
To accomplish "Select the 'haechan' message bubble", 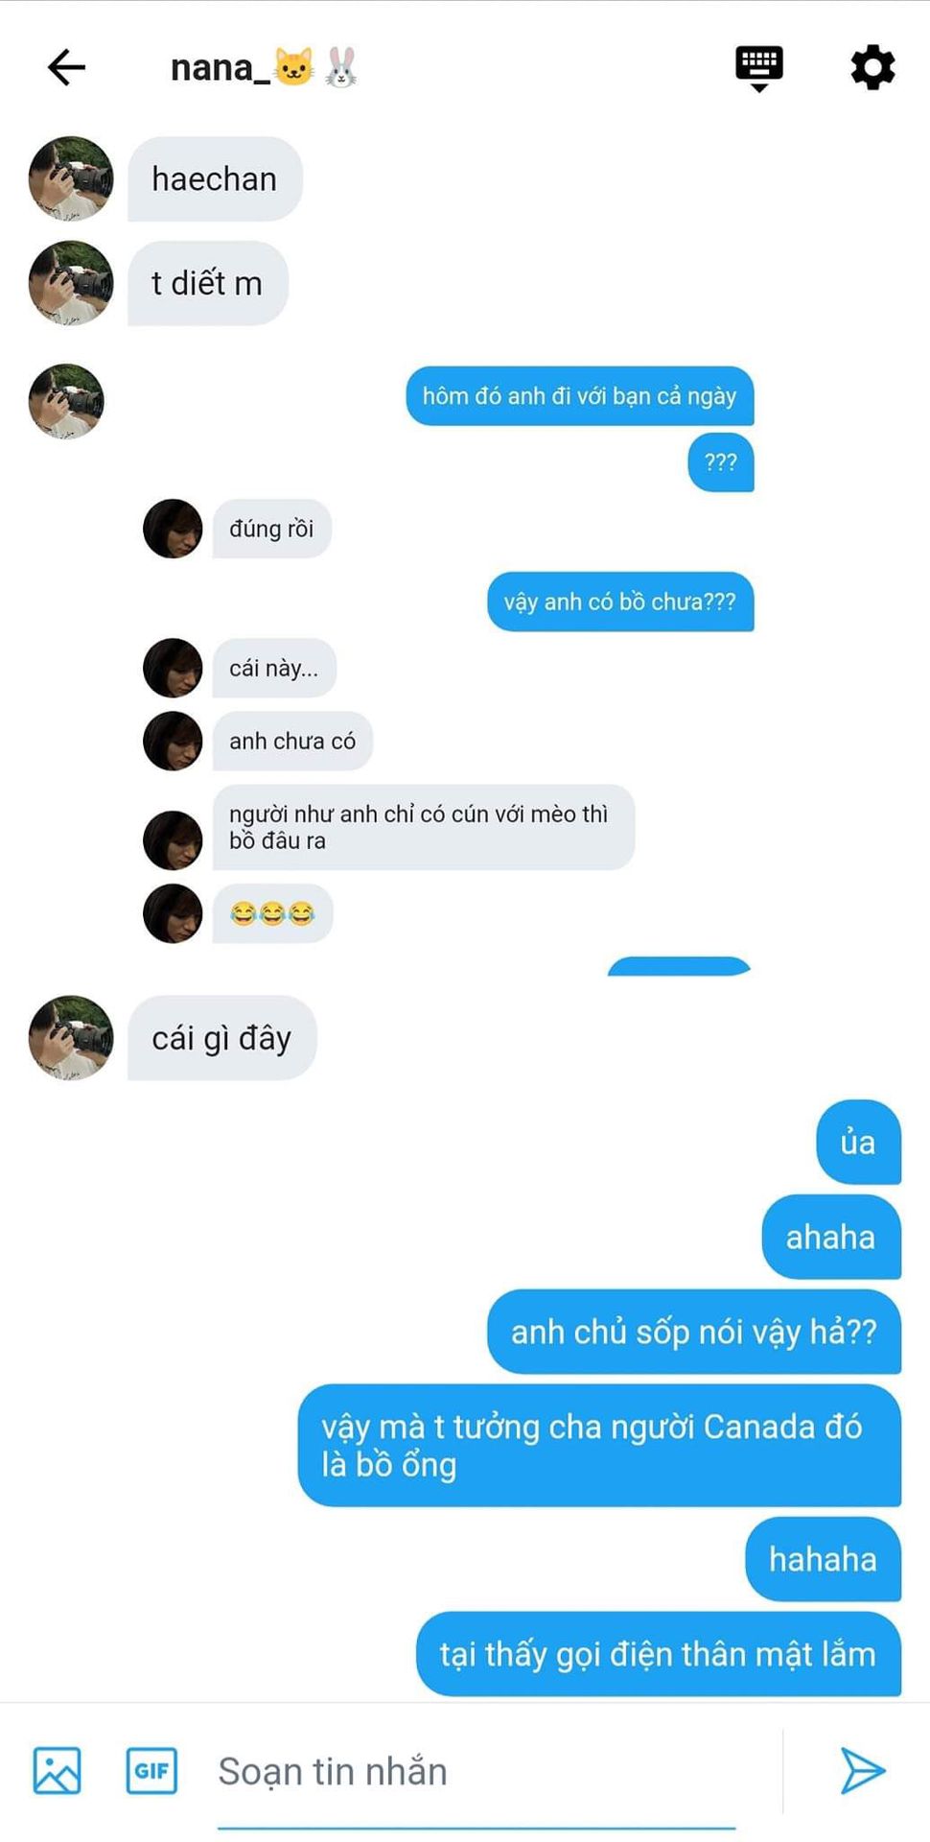I will [x=215, y=178].
